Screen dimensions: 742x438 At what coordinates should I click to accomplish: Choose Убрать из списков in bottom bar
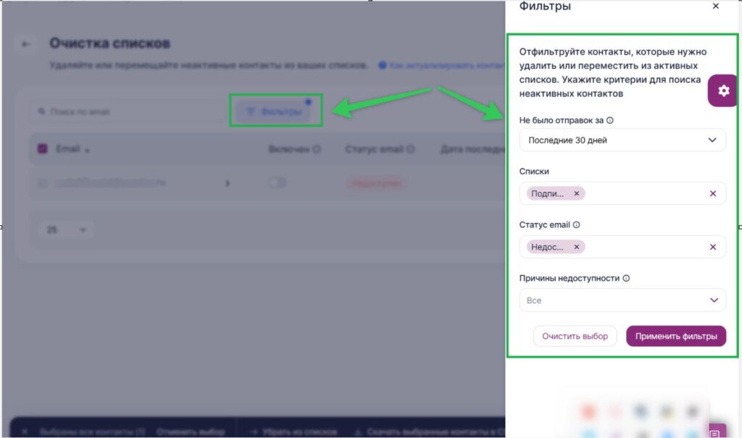click(x=294, y=432)
